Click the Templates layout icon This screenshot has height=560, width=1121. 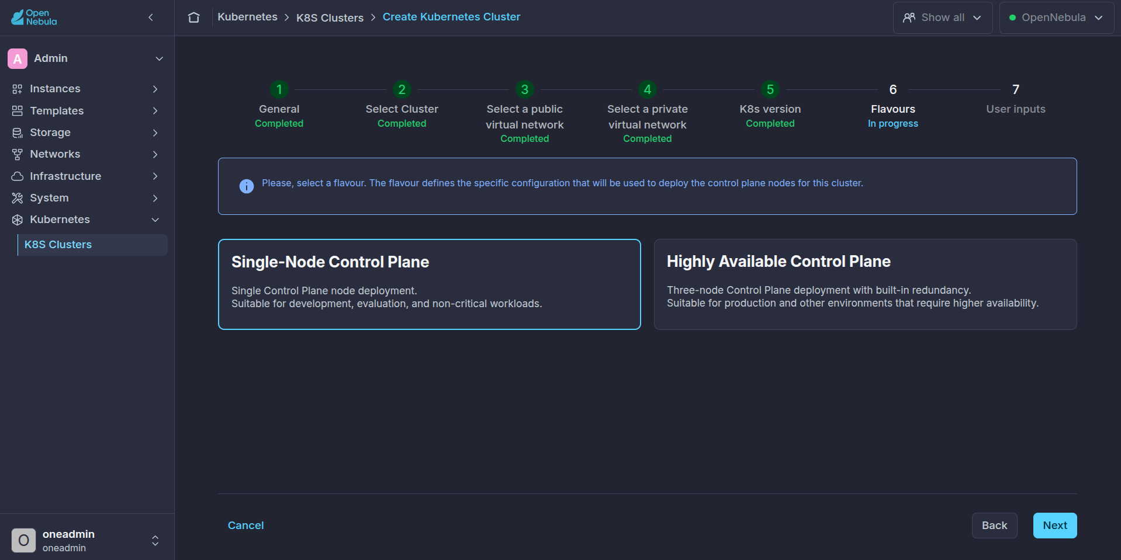(x=18, y=111)
